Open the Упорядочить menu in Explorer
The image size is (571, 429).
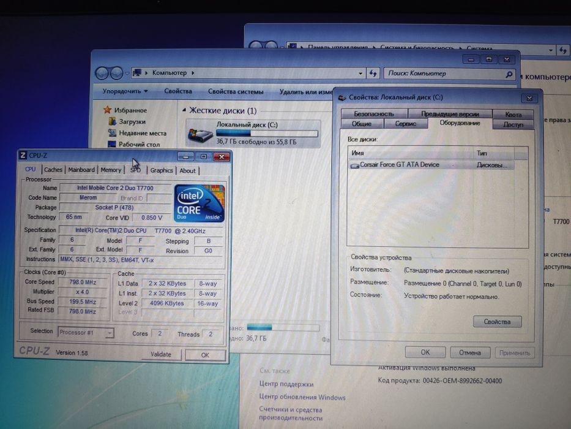click(125, 91)
